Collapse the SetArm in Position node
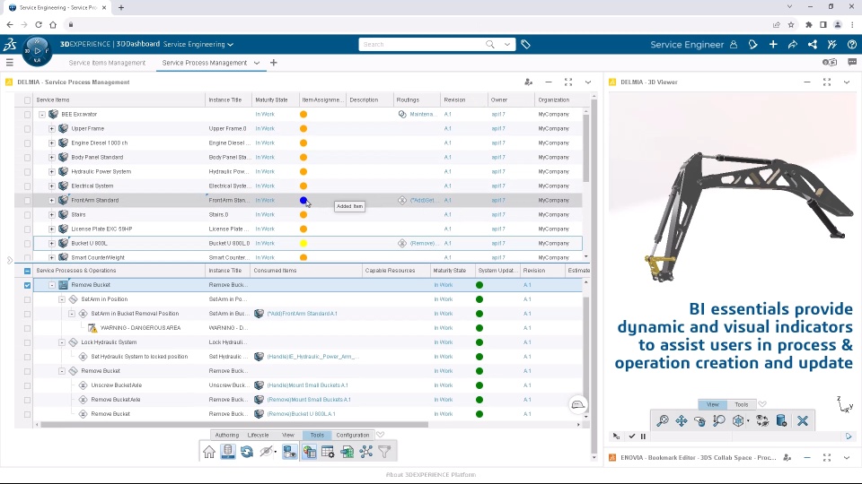This screenshot has width=862, height=484. pos(62,299)
